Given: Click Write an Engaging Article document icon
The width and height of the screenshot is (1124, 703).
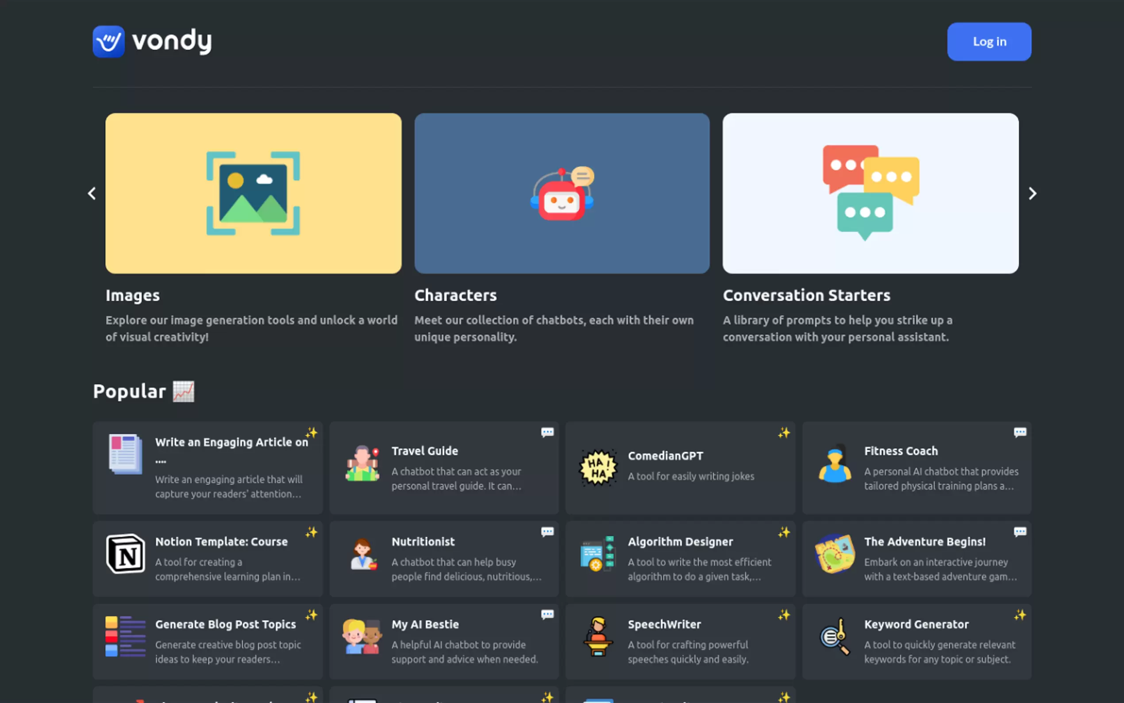Looking at the screenshot, I should tap(126, 454).
